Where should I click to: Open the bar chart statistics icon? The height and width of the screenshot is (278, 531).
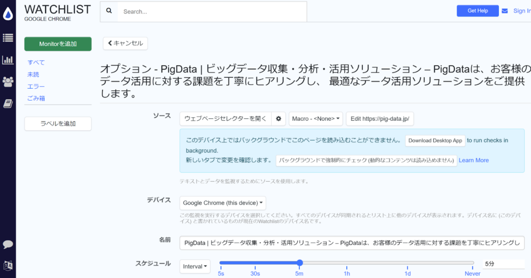tap(8, 60)
